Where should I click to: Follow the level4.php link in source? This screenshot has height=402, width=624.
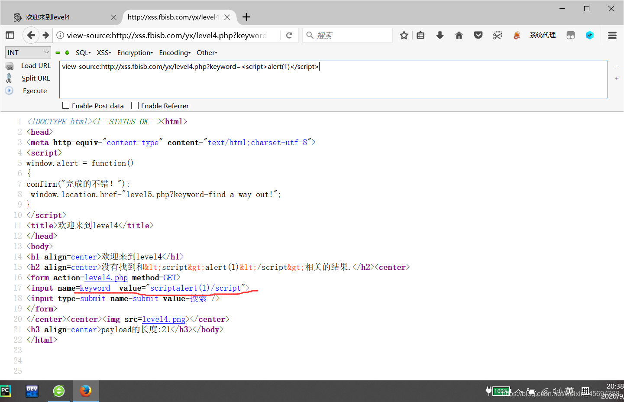pyautogui.click(x=106, y=278)
